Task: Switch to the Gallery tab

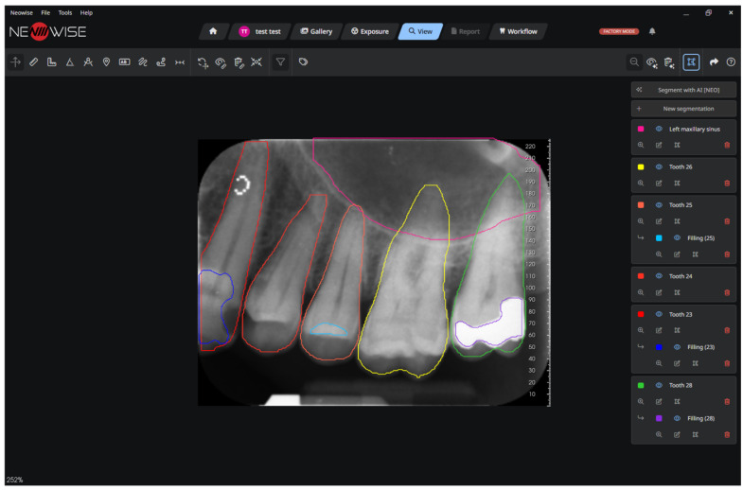Action: coord(316,31)
